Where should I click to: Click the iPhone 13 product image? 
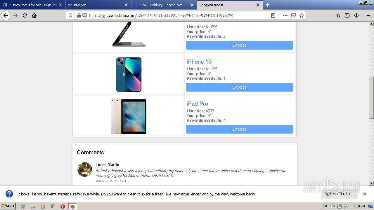(129, 74)
